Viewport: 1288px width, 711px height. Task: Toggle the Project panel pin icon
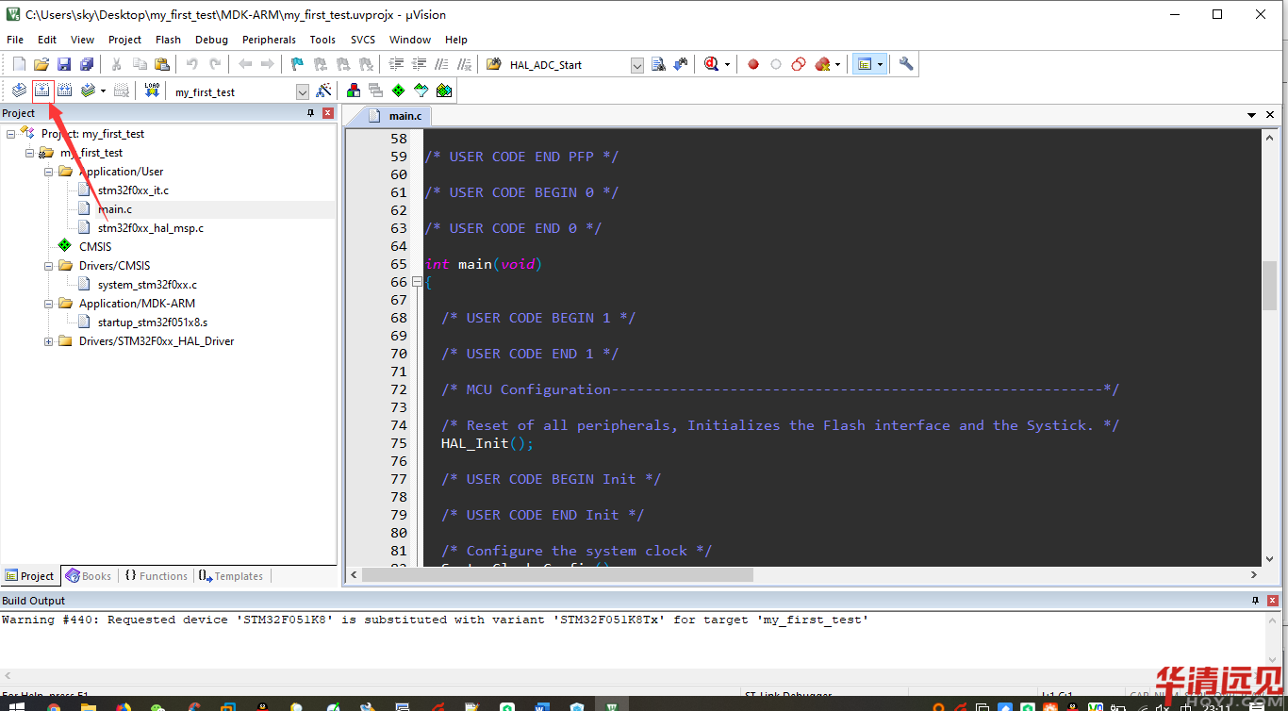coord(311,113)
